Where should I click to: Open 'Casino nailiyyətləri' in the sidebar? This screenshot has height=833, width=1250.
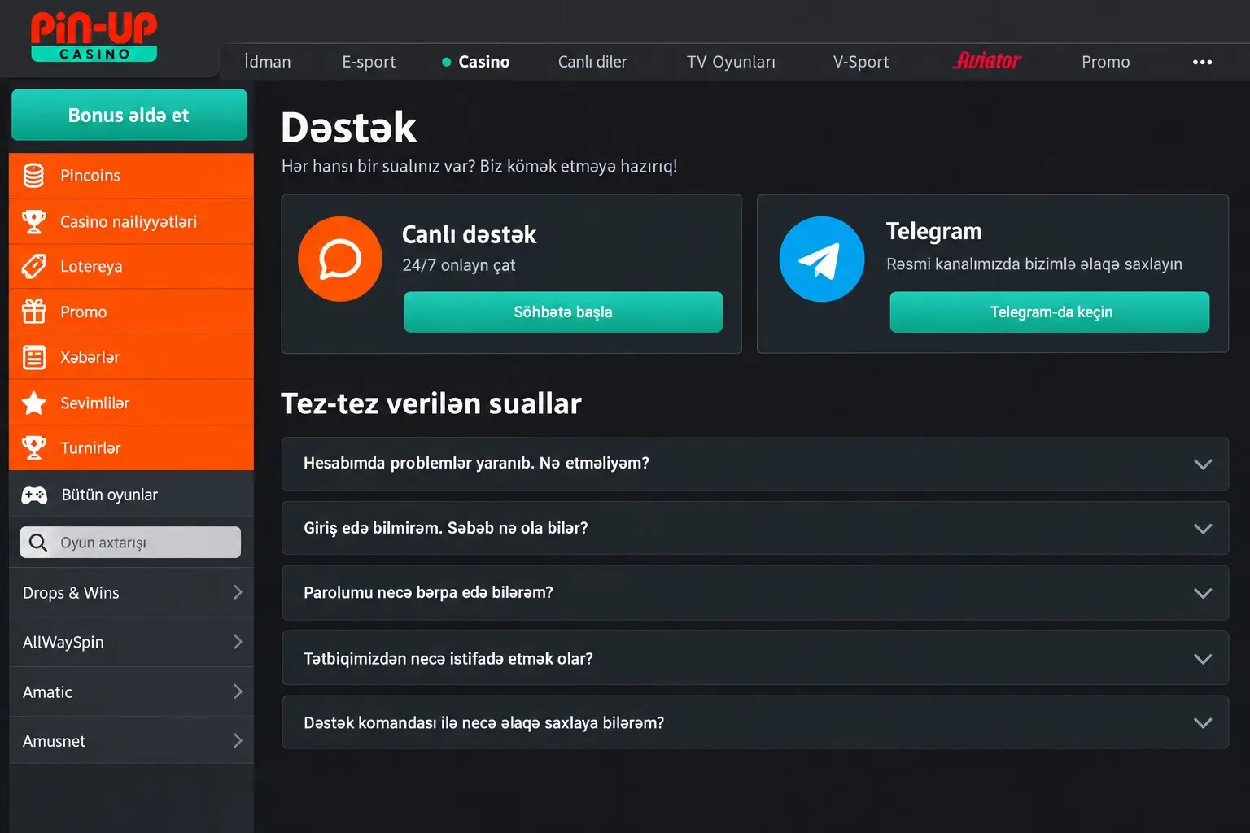tap(131, 221)
